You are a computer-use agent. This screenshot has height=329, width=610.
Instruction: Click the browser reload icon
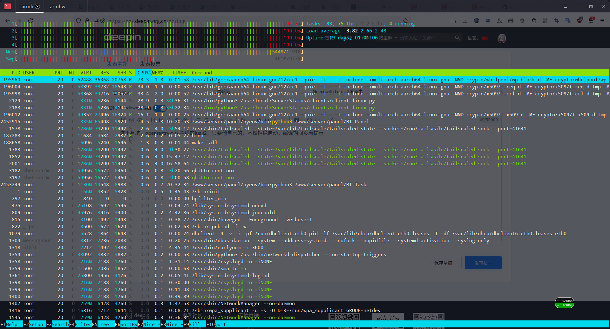[x=30, y=21]
